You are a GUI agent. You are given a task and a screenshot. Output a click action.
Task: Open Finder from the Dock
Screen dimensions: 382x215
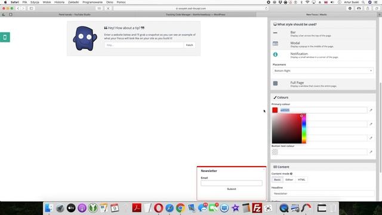tap(49, 208)
